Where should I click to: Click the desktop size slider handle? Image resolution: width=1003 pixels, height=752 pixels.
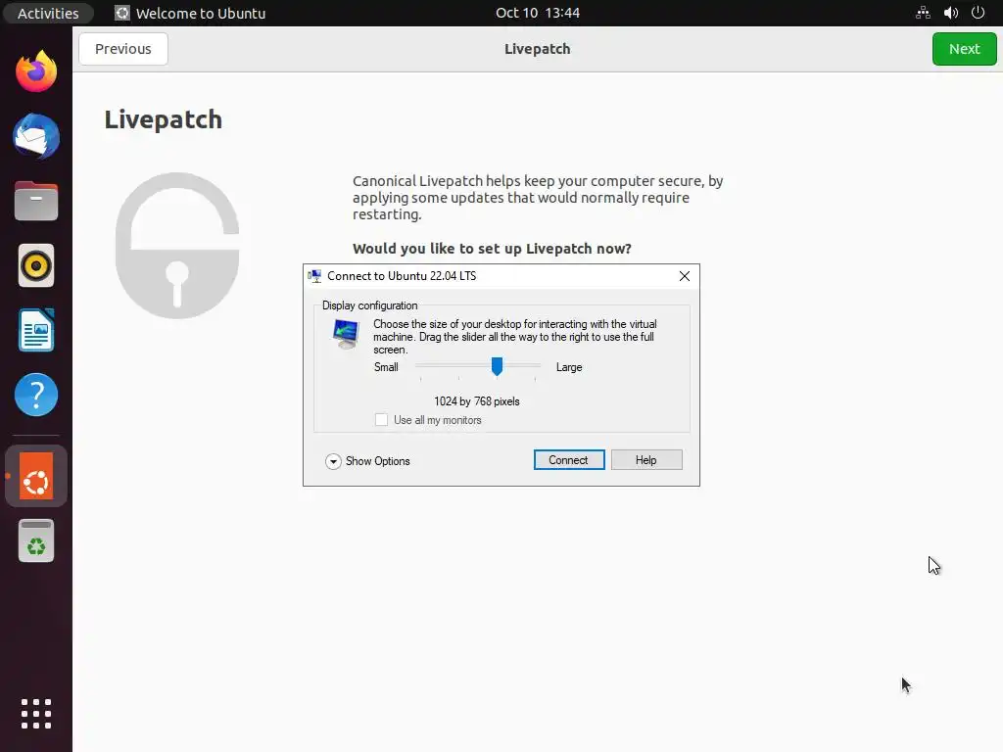tap(497, 366)
